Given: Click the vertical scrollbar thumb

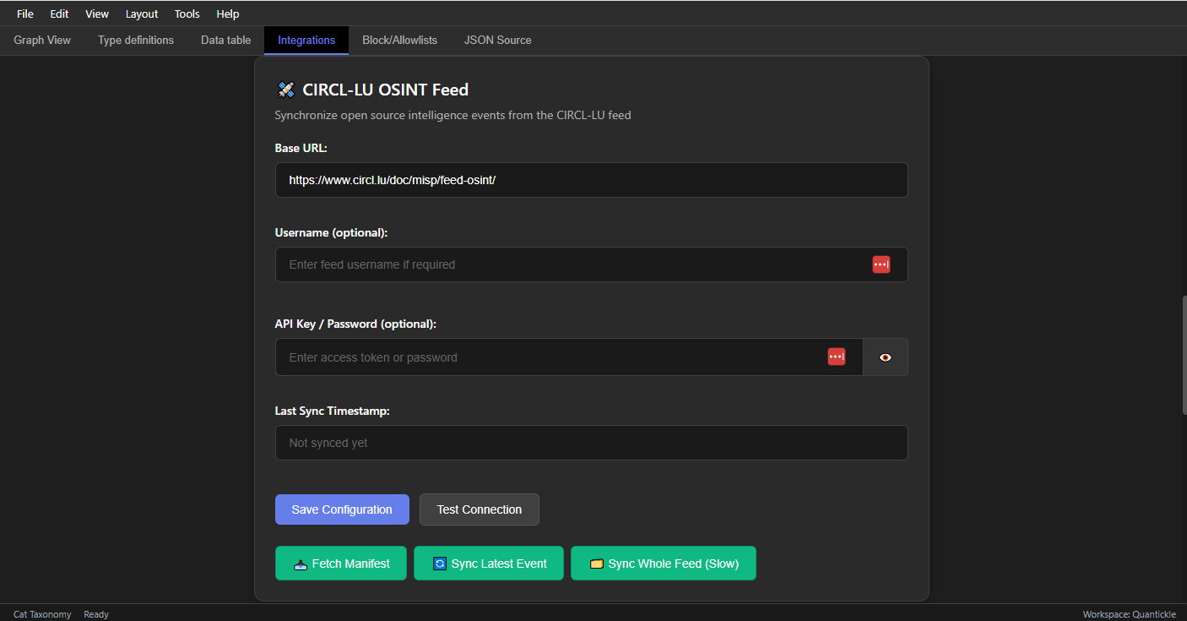Looking at the screenshot, I should tap(1184, 355).
